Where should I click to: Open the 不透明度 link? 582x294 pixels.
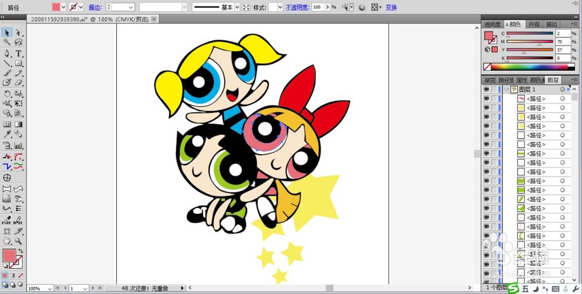pos(297,7)
